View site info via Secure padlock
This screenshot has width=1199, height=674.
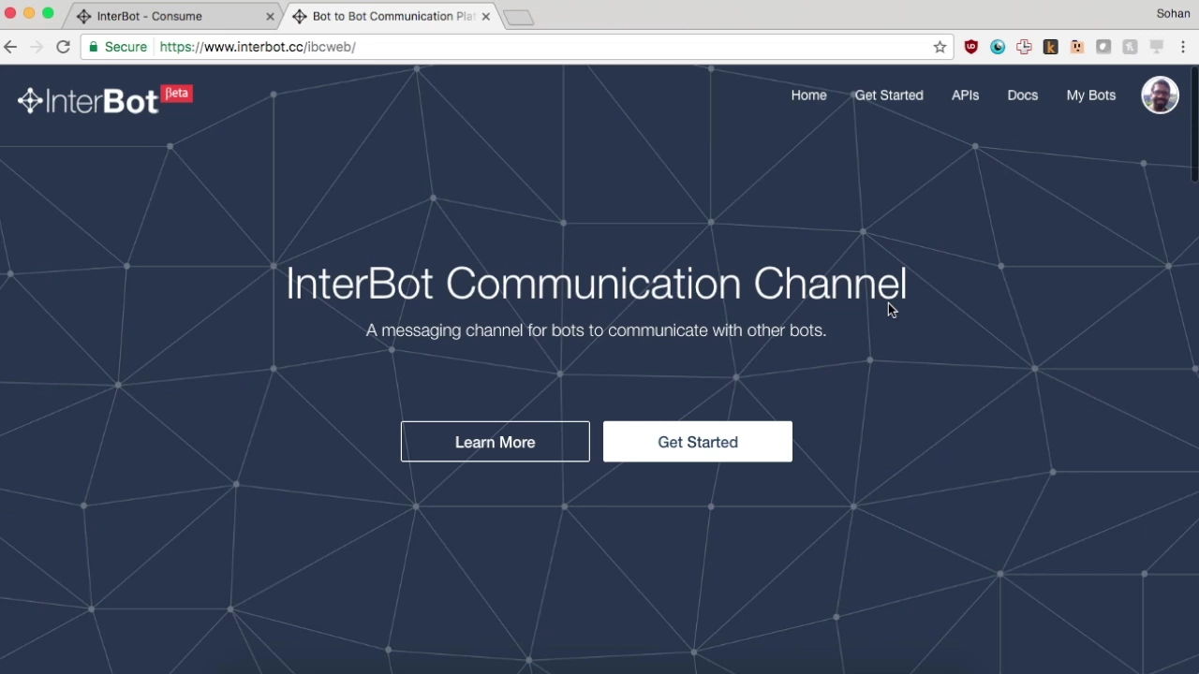pos(118,47)
